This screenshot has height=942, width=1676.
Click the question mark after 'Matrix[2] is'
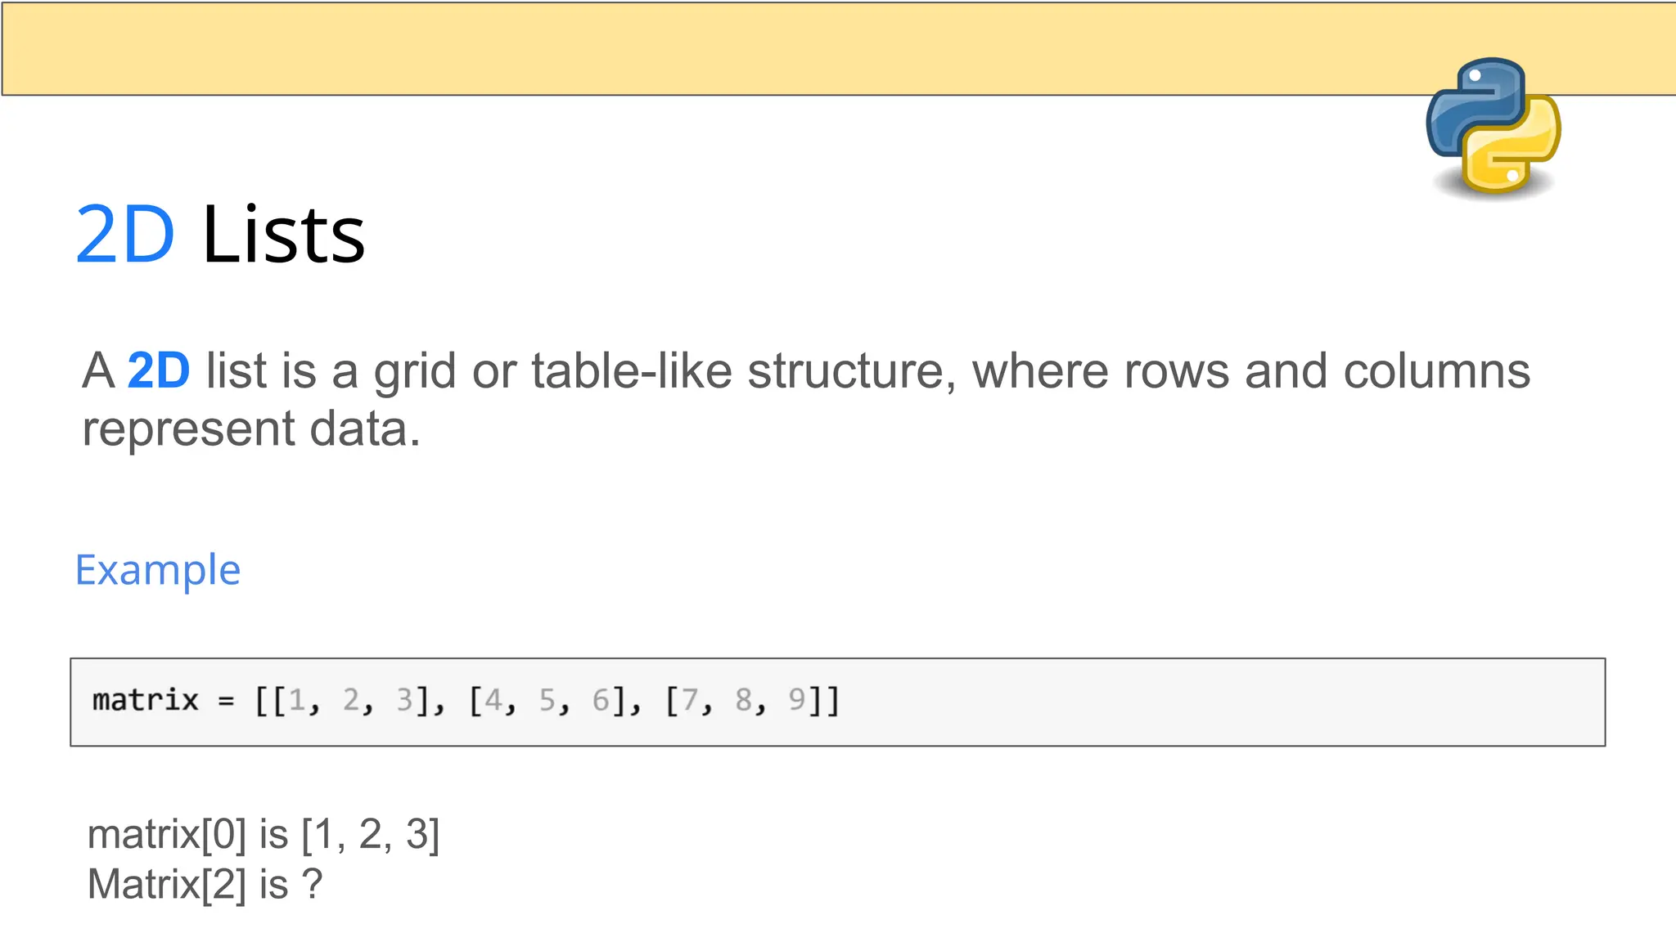pyautogui.click(x=313, y=884)
